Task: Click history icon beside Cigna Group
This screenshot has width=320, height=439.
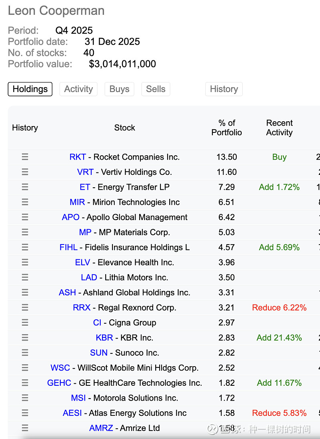Action: pyautogui.click(x=25, y=323)
